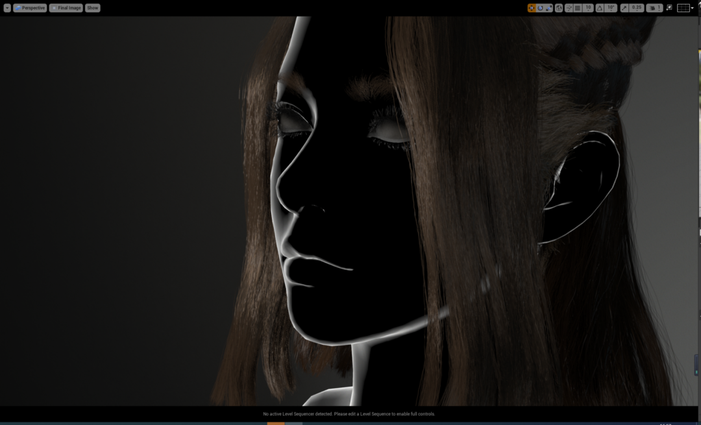Toggle surface snapping icon

(569, 8)
